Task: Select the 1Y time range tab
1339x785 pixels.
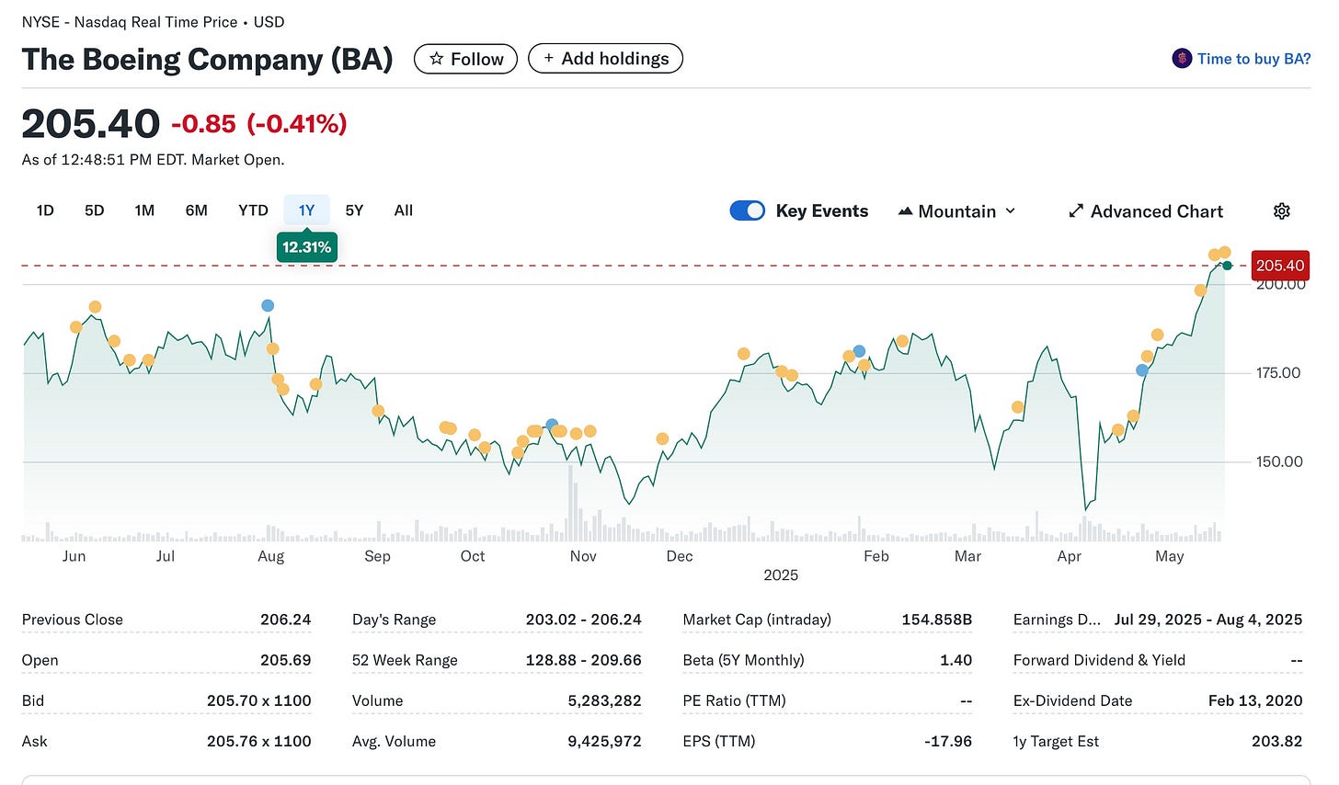Action: click(x=306, y=210)
